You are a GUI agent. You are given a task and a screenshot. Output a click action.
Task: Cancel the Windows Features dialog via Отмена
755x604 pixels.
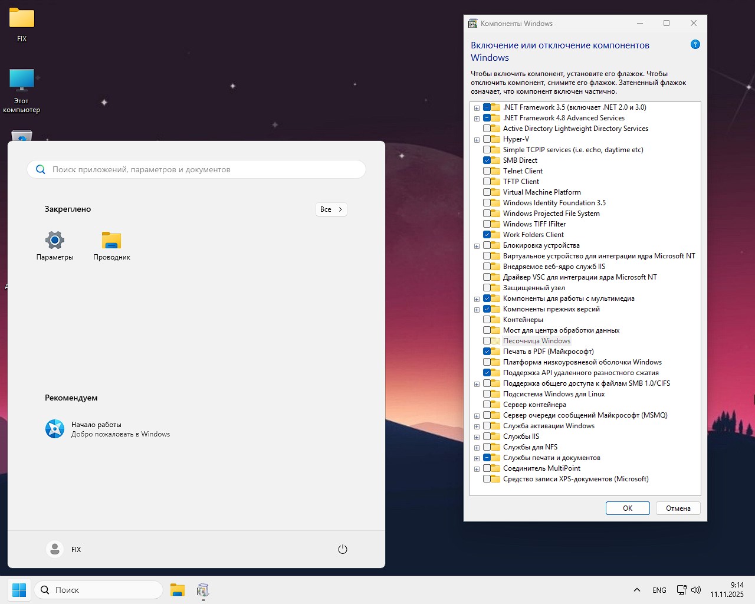(x=678, y=508)
